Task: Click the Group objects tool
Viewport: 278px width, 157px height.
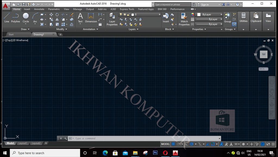Action: (228, 18)
